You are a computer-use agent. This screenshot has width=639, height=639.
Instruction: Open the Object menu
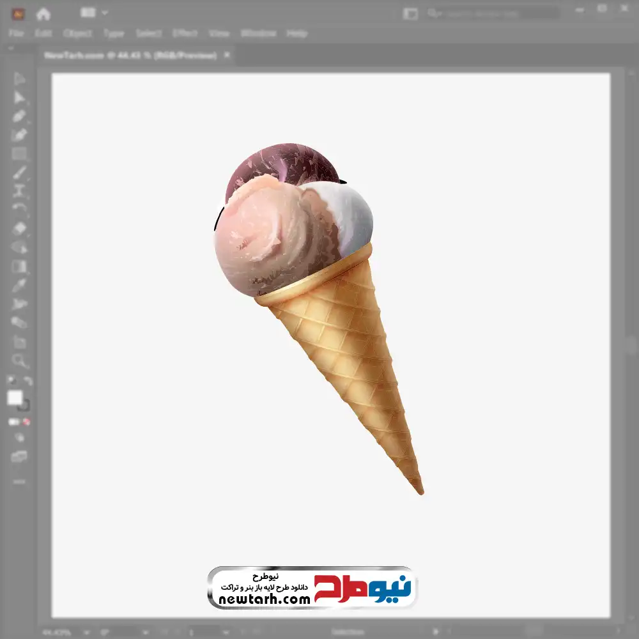tap(76, 33)
